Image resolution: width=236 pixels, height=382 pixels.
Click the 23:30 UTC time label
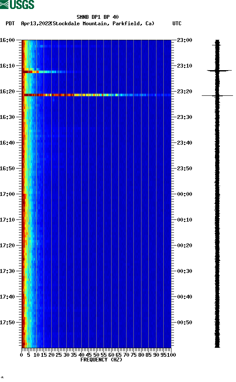point(185,117)
